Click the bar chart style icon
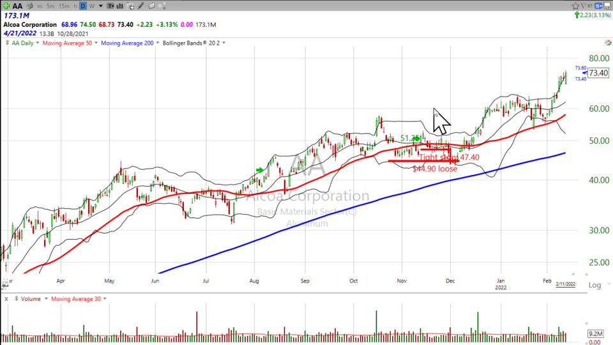Viewport: 613px width, 345px height. pyautogui.click(x=119, y=6)
